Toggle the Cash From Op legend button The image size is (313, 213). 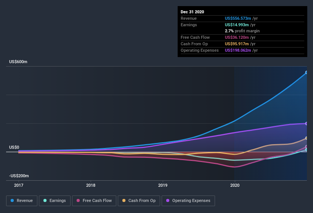[139, 201]
